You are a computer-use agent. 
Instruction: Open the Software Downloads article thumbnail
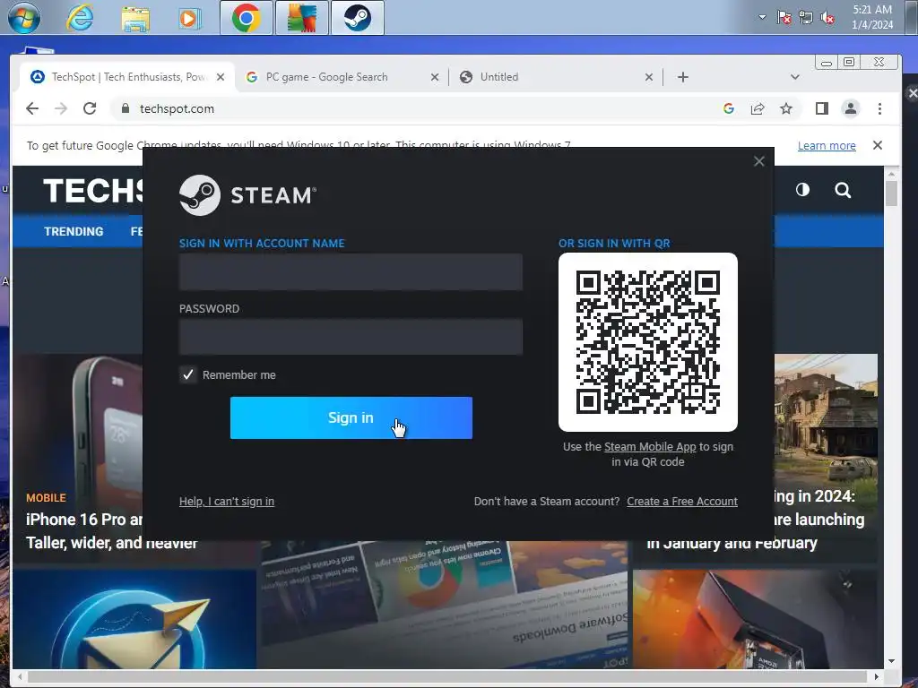(443, 606)
